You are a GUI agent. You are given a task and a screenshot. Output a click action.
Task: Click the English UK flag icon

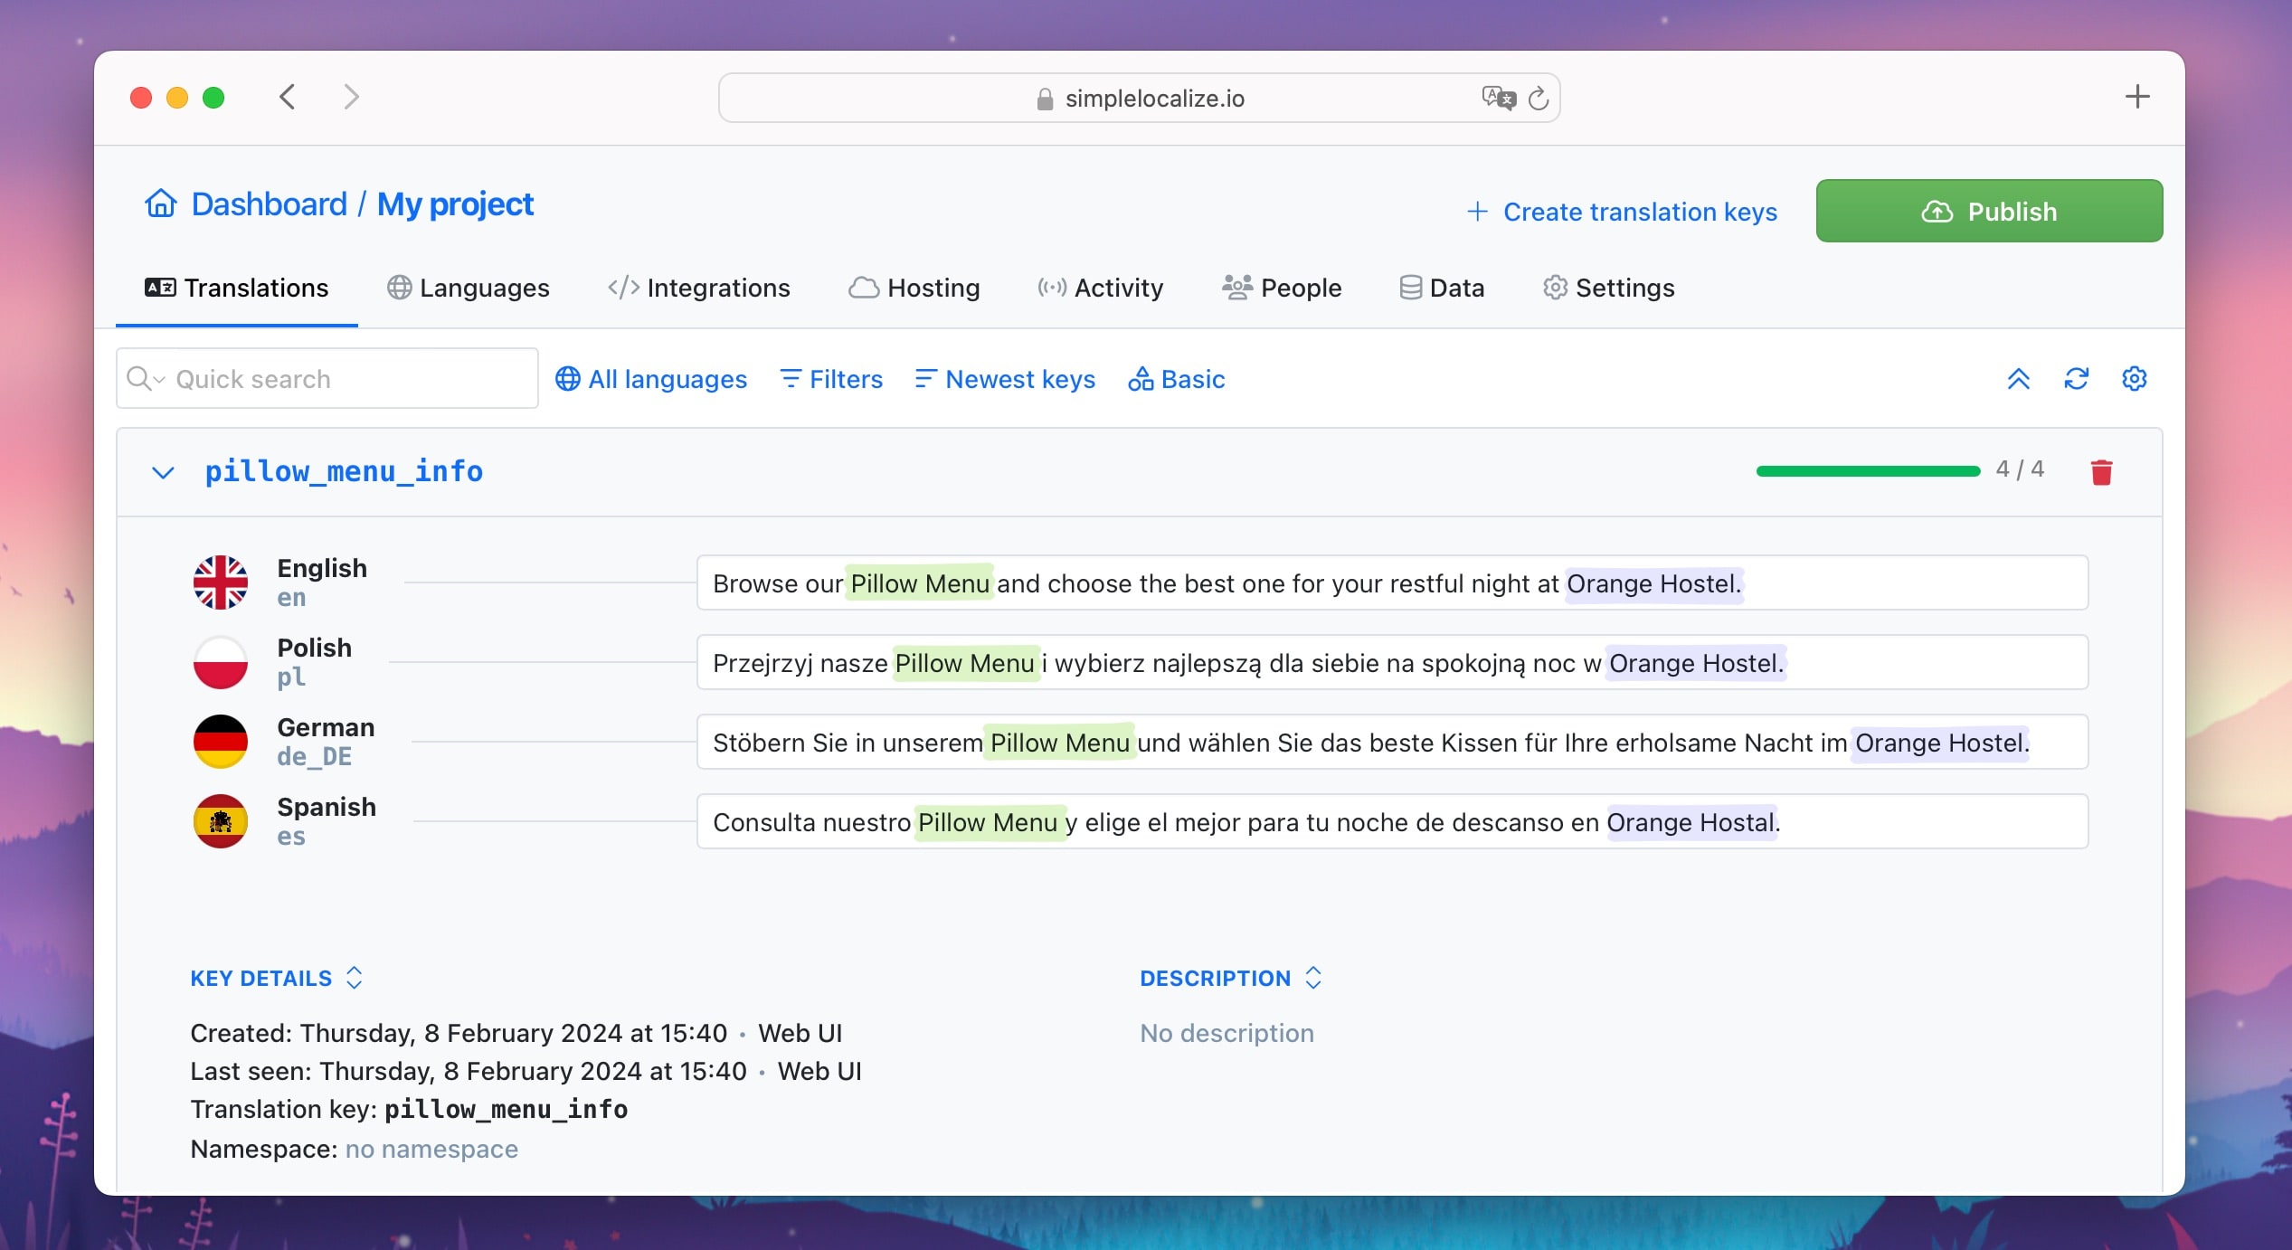coord(221,582)
